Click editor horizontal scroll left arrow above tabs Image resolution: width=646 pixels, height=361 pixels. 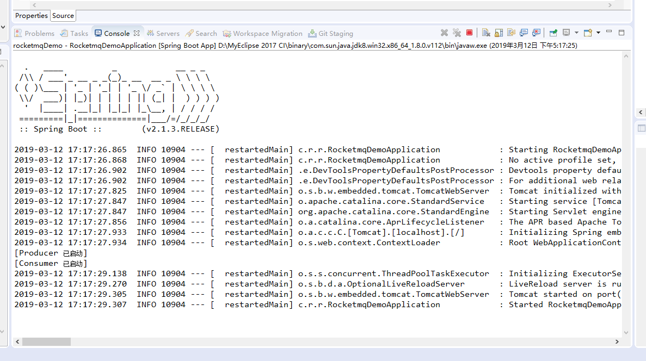pyautogui.click(x=34, y=5)
